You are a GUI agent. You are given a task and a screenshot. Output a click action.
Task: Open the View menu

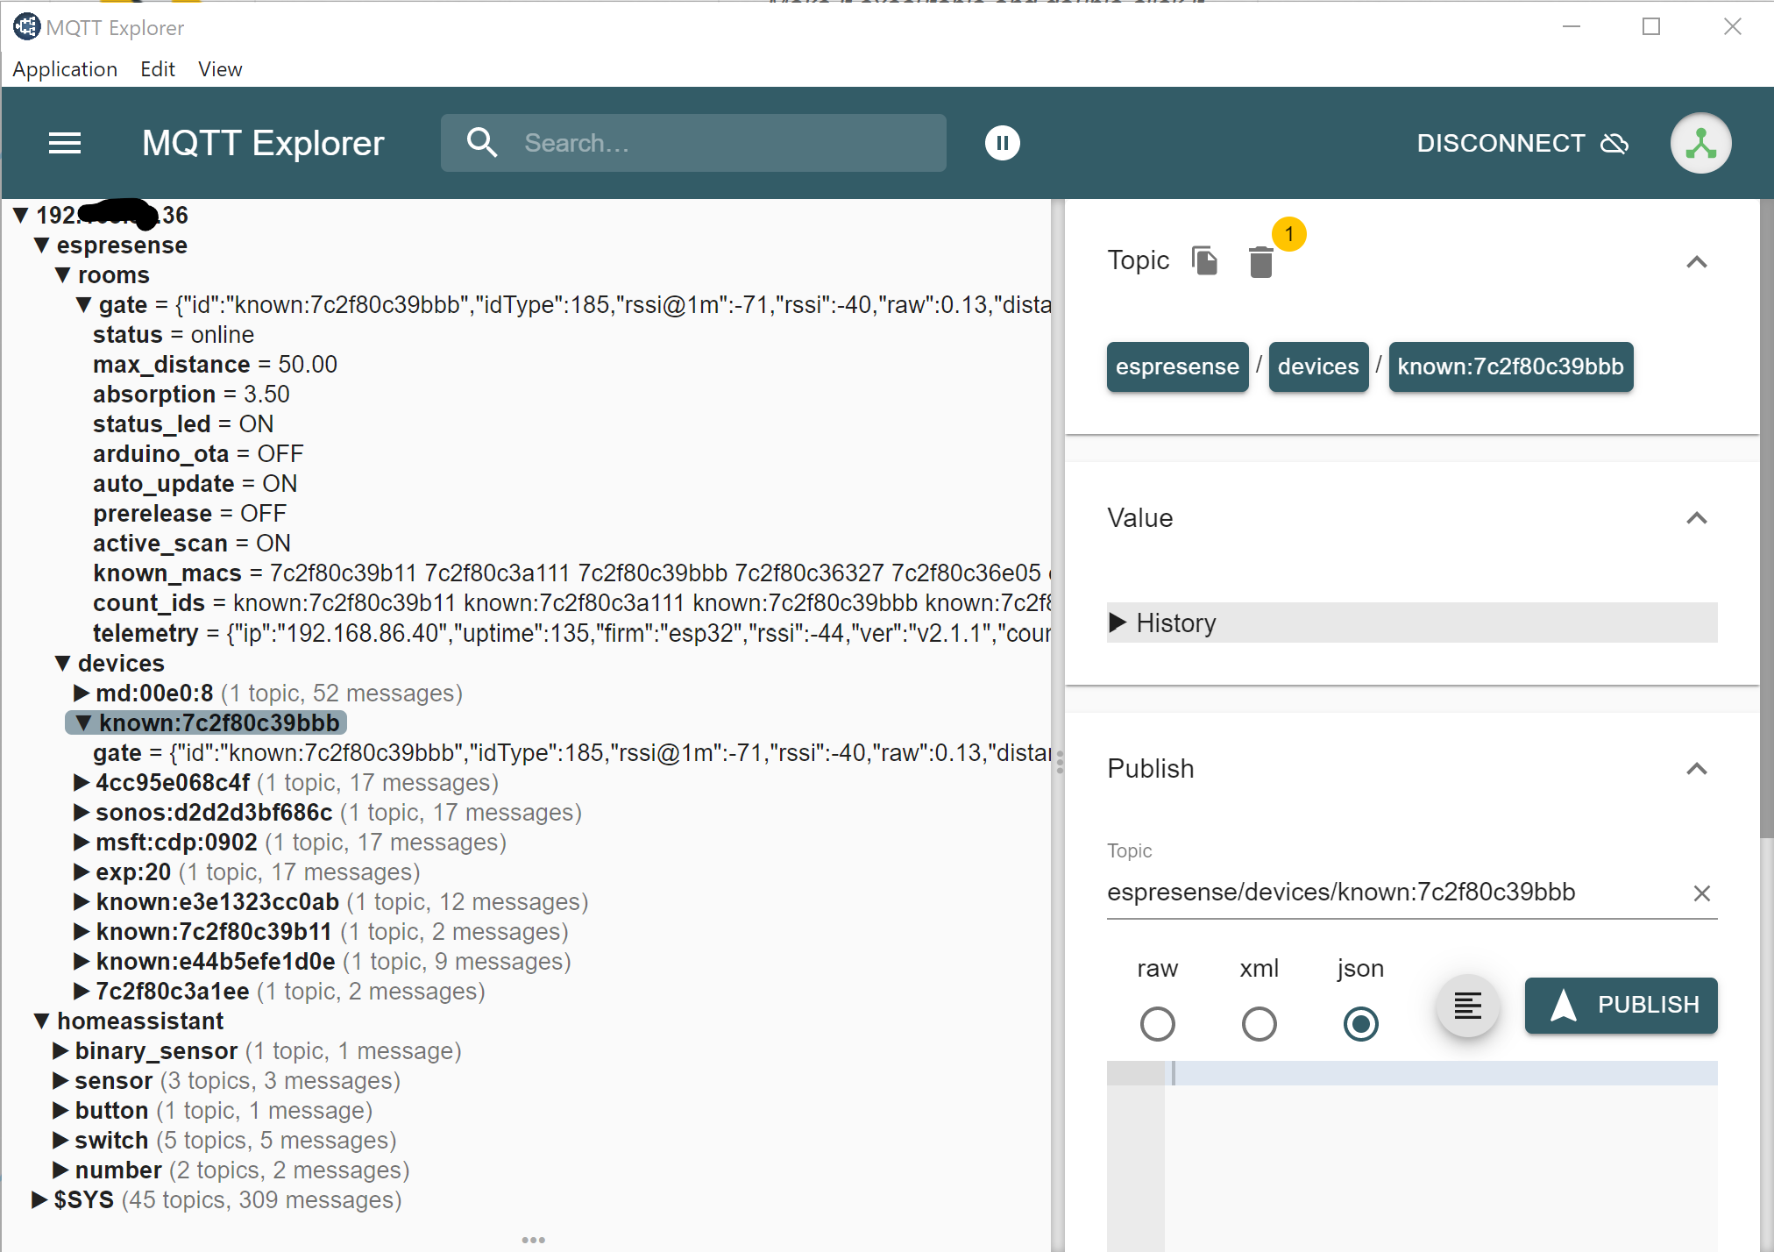pyautogui.click(x=219, y=69)
